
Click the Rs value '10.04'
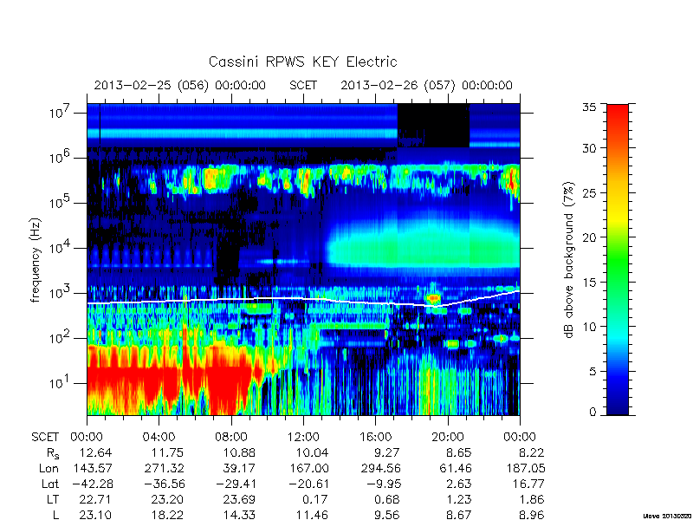coord(312,452)
